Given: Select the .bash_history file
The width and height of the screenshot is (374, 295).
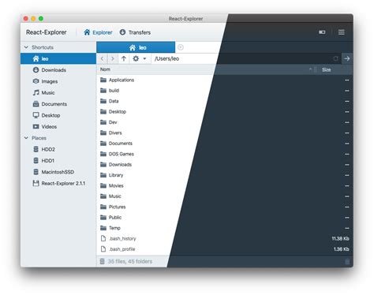Looking at the screenshot, I should (x=225, y=238).
